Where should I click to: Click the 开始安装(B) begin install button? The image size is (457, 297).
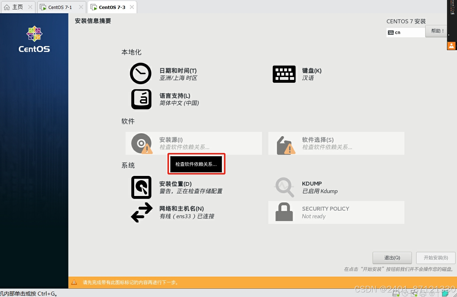(436, 258)
